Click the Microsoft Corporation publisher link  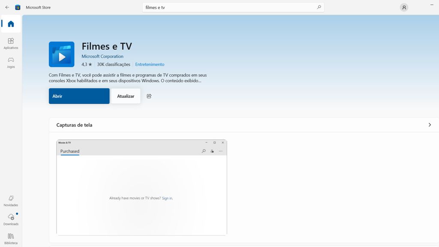(x=102, y=56)
